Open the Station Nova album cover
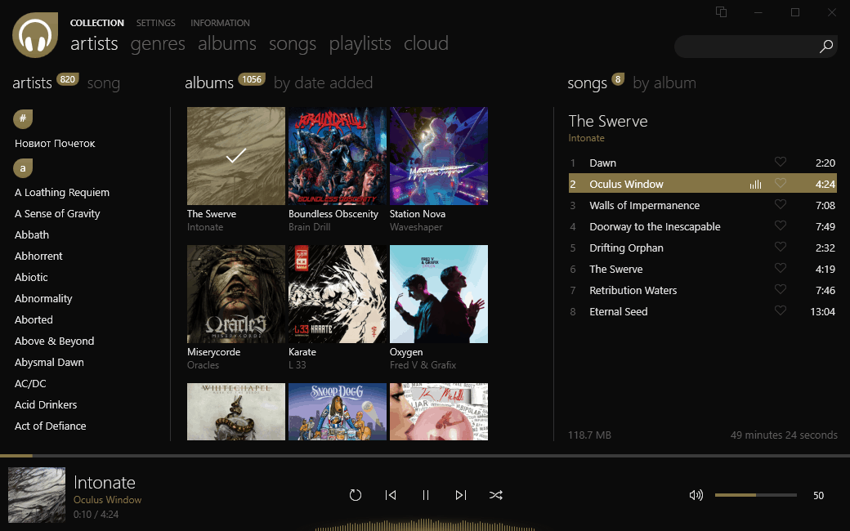The height and width of the screenshot is (531, 850). coord(439,156)
